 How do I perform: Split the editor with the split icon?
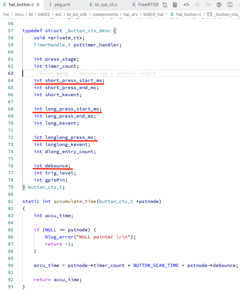coord(230,5)
